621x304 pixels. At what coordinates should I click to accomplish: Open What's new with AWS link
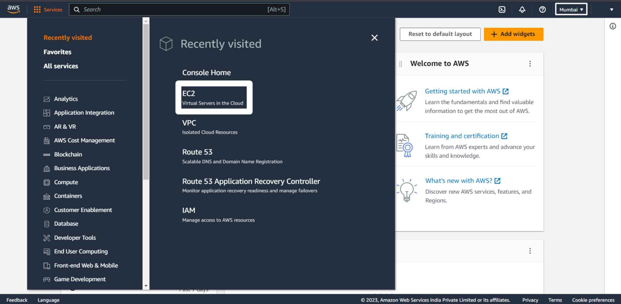[x=463, y=181]
